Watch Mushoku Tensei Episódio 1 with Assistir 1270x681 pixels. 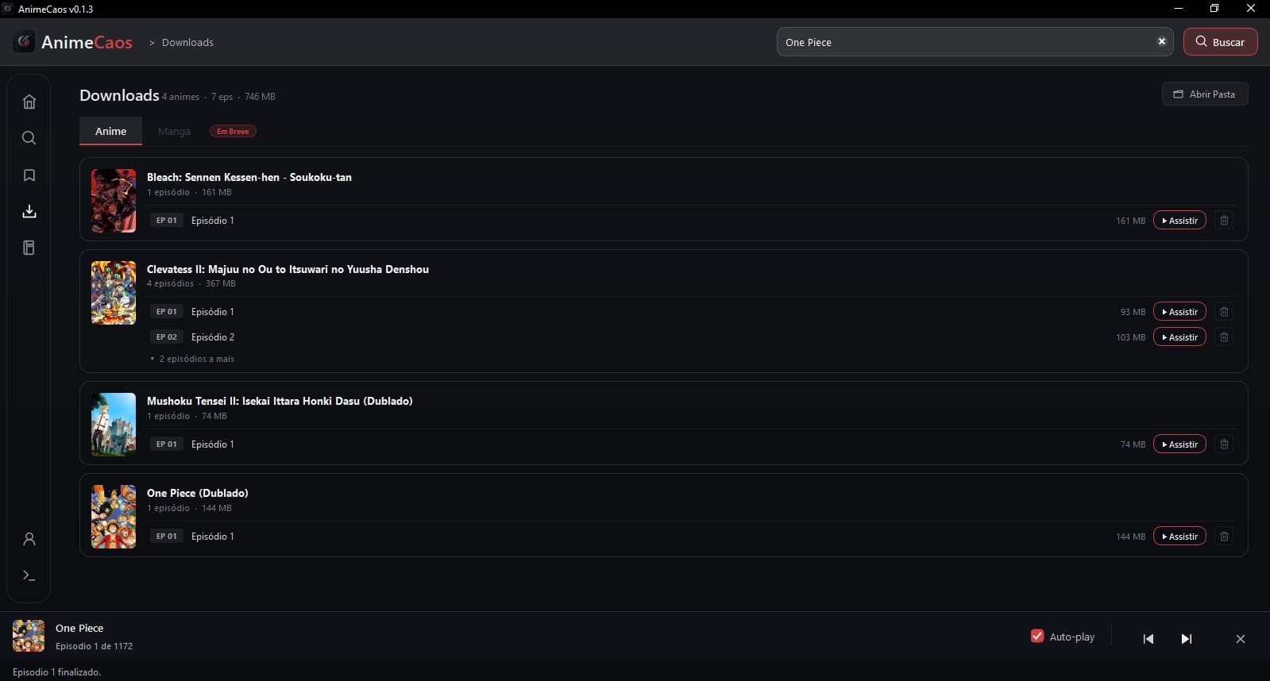pos(1179,444)
